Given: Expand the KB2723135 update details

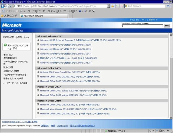Looking at the screenshot, I should (x=38, y=62).
